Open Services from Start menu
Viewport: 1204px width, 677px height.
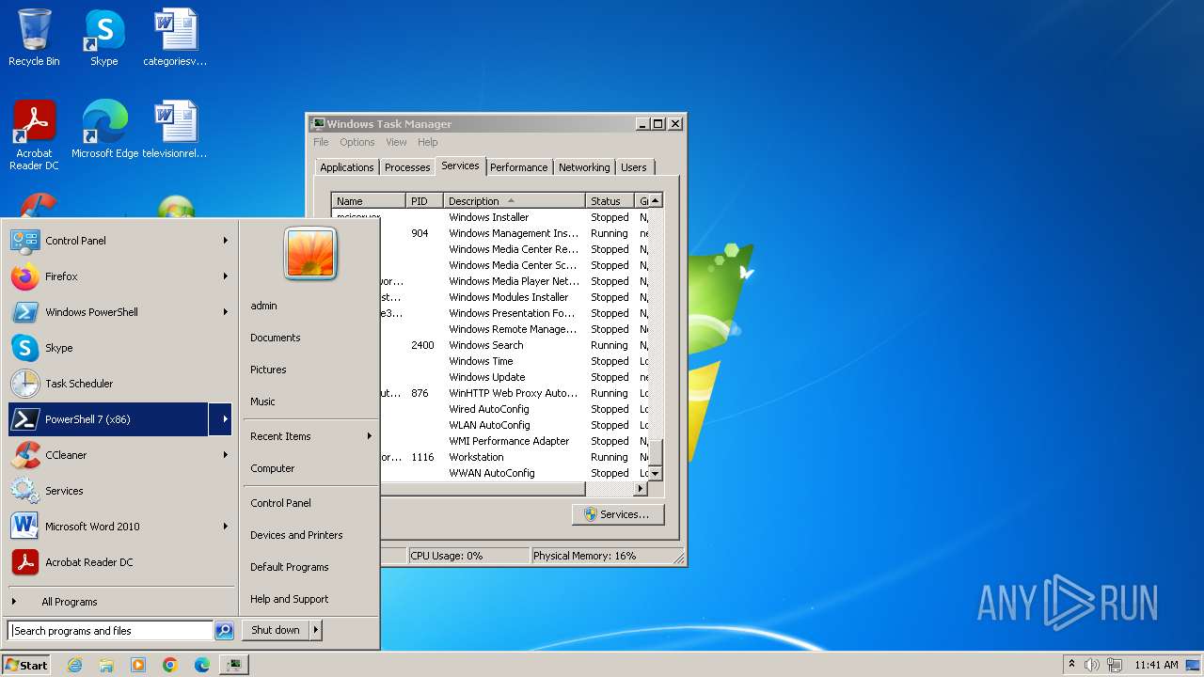point(120,491)
